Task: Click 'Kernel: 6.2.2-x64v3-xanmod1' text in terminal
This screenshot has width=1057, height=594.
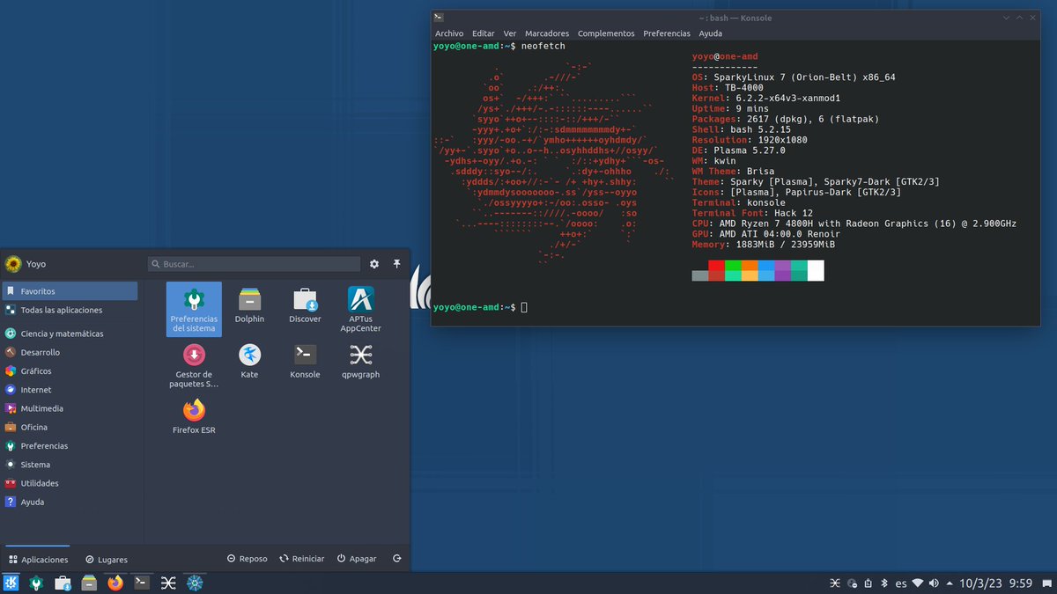Action: [x=765, y=99]
